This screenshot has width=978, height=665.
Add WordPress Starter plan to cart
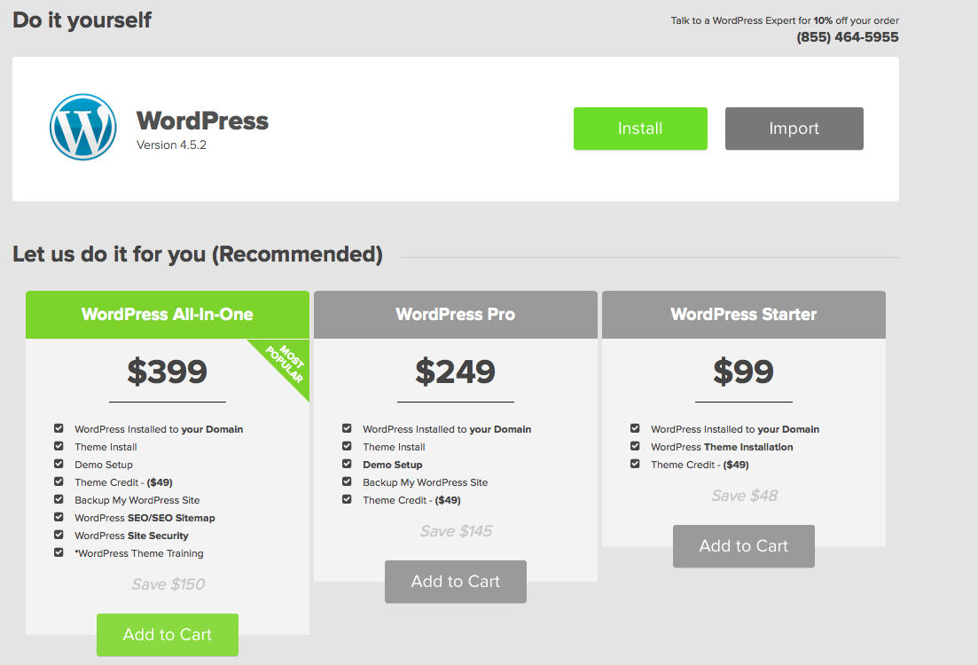tap(743, 546)
